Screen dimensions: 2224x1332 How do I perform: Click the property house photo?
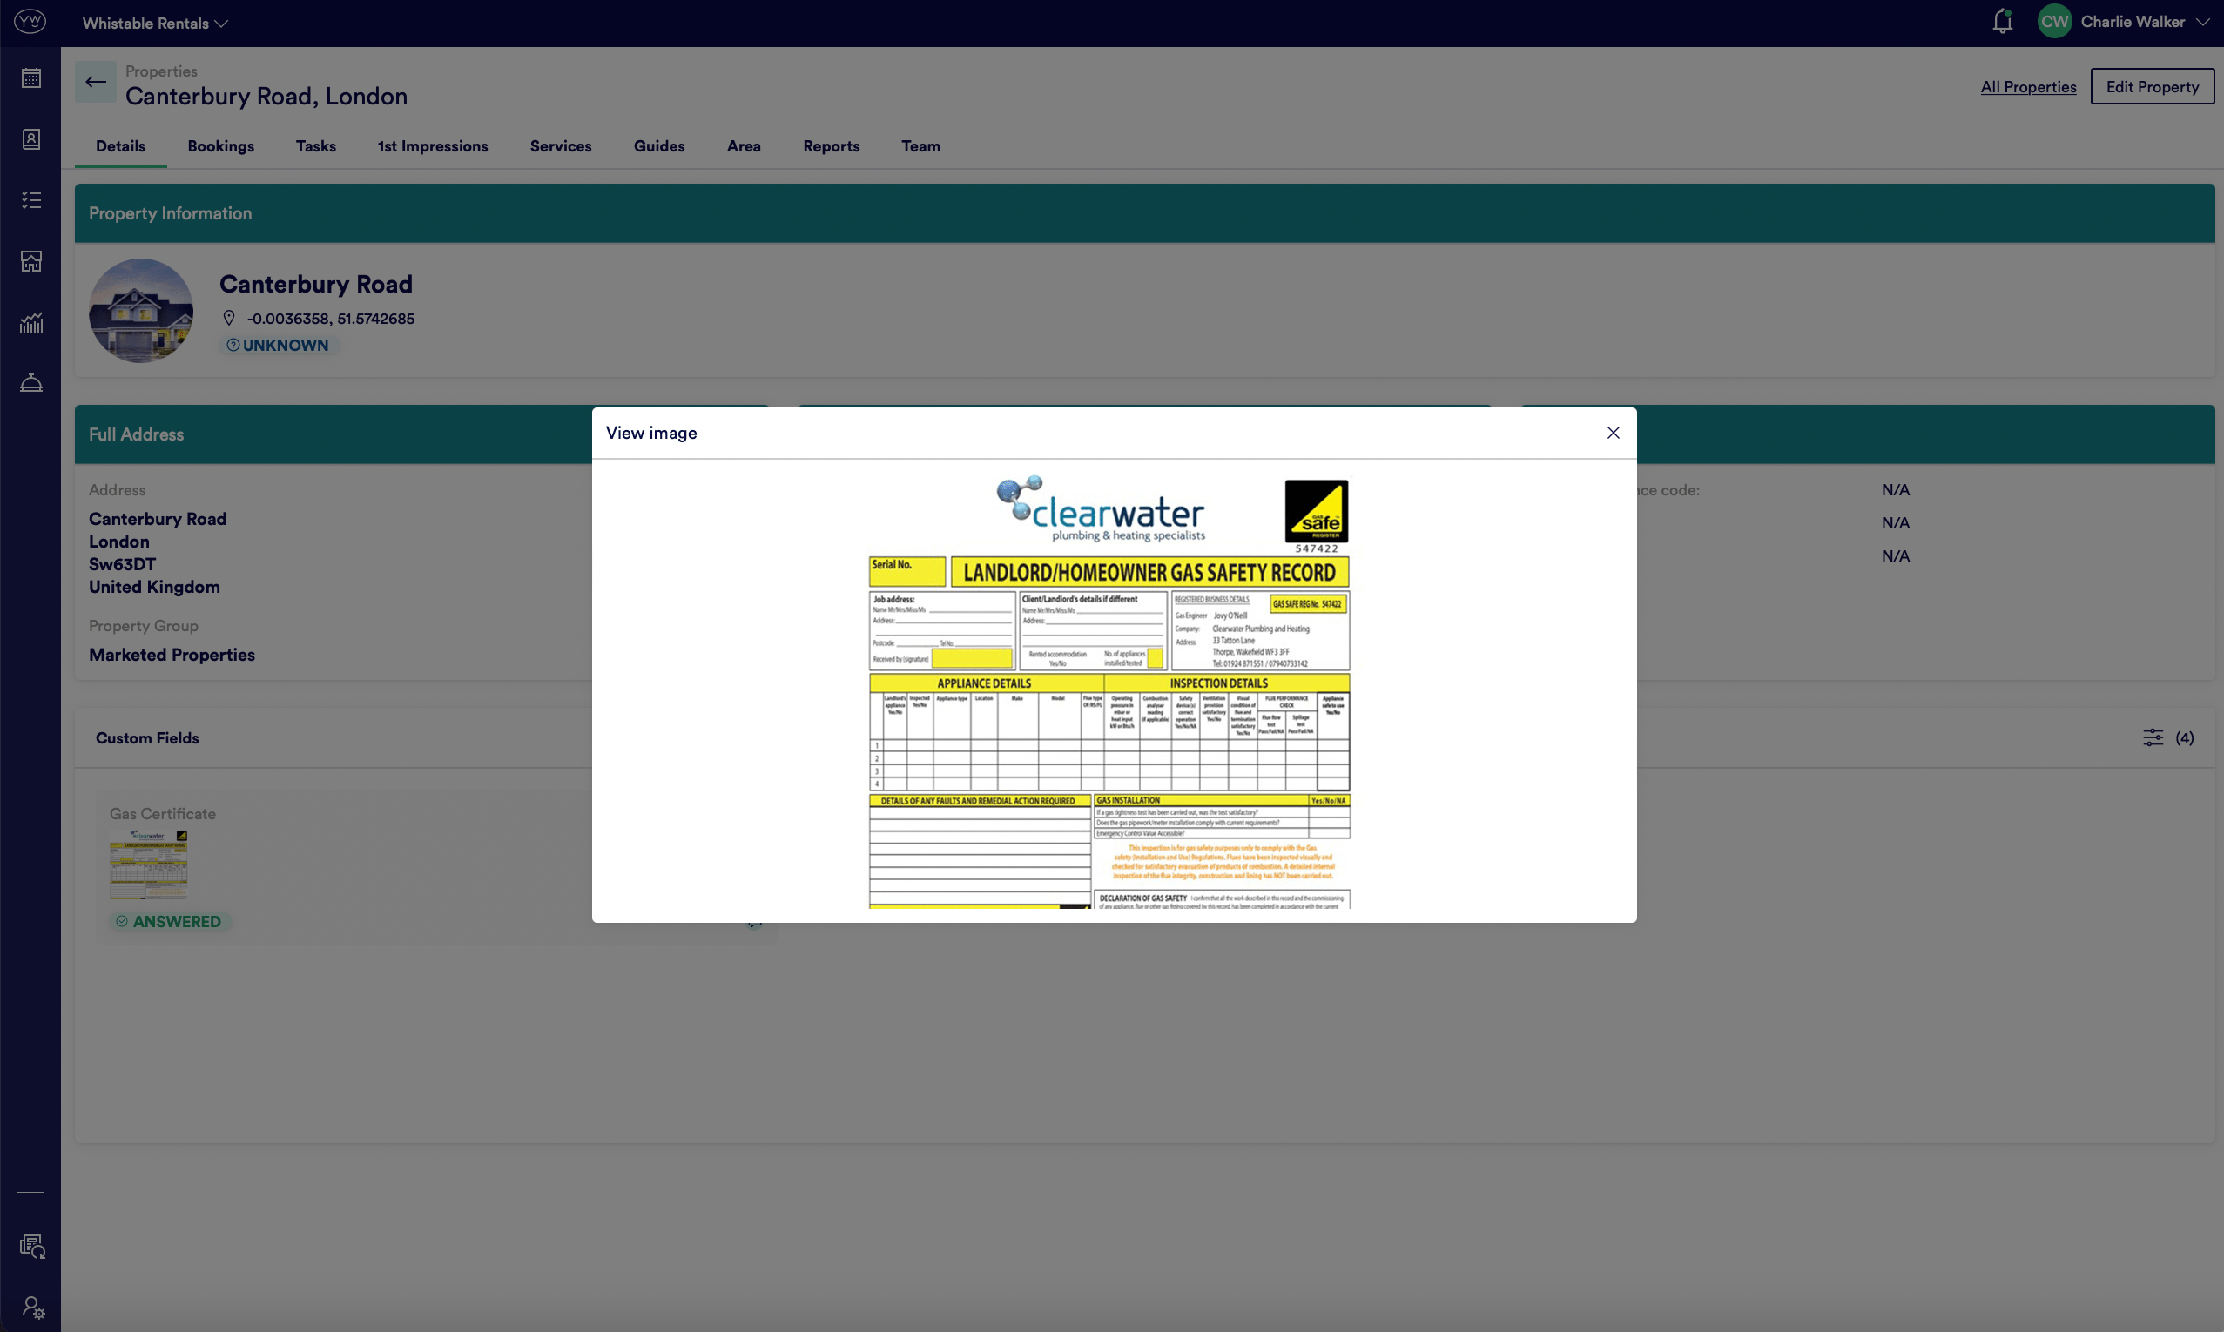tap(141, 311)
